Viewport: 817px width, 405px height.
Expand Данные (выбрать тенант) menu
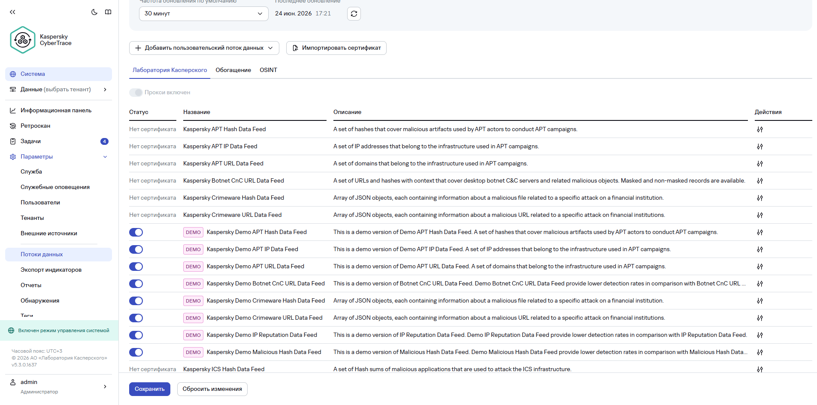coord(58,90)
